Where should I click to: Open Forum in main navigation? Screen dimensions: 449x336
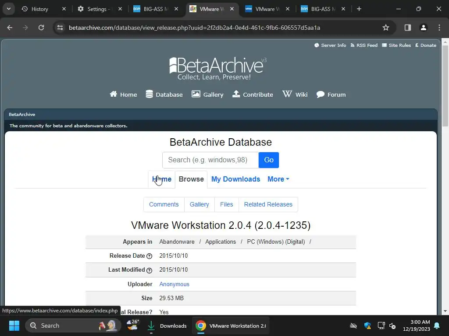pos(331,94)
